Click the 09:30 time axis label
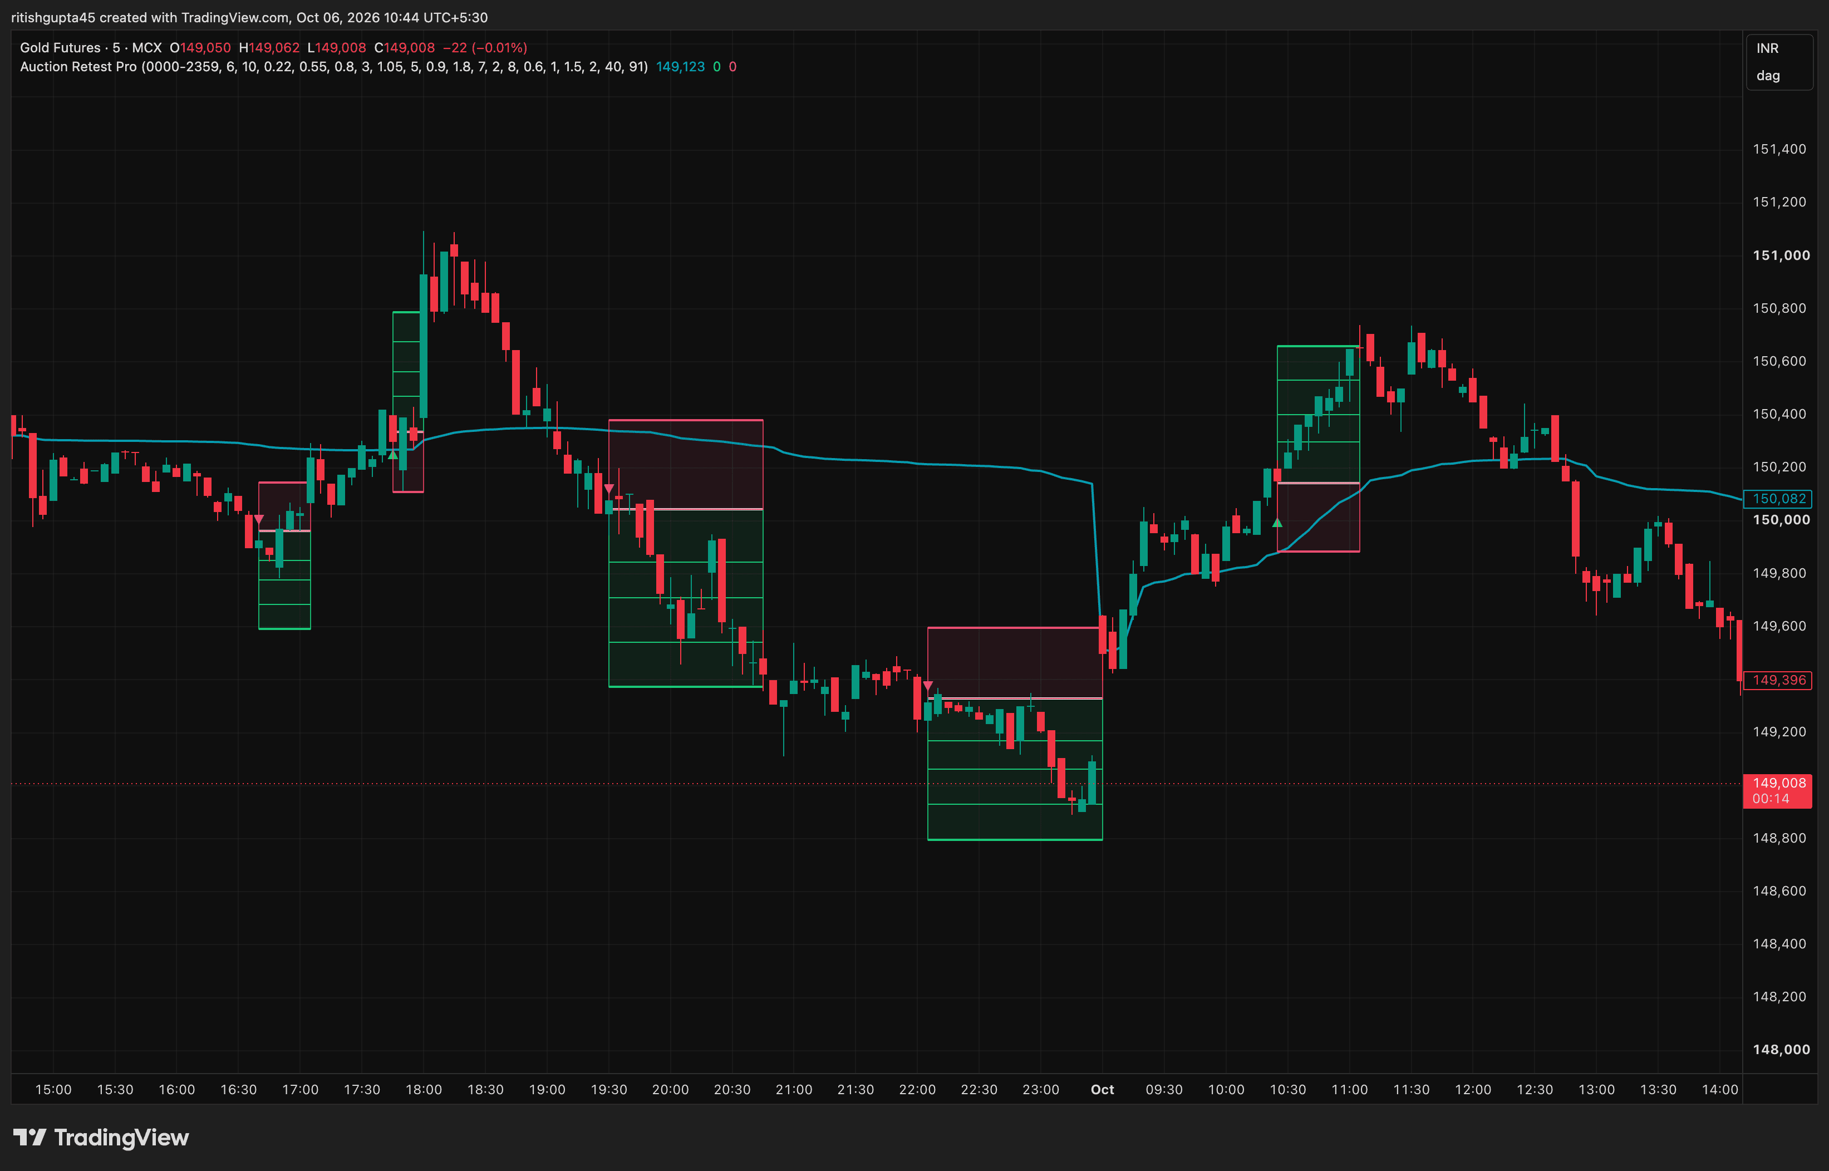The height and width of the screenshot is (1171, 1829). tap(1164, 1090)
